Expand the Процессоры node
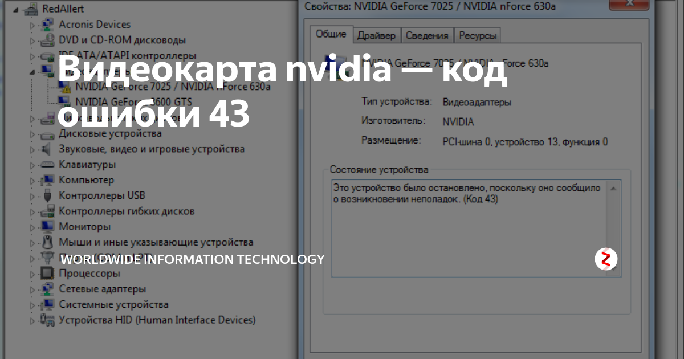This screenshot has width=684, height=359. coord(32,274)
